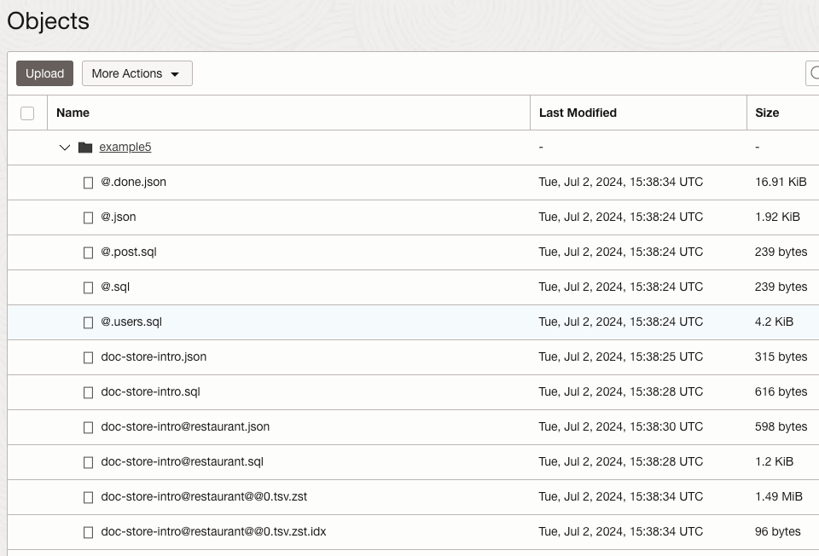Check the @.done.json checkbox
Screen dimensions: 819x556
click(x=88, y=182)
